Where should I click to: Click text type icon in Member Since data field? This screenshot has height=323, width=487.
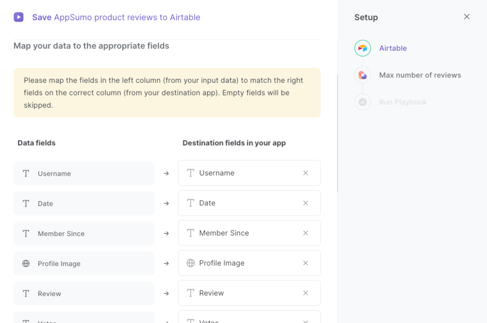pos(26,234)
